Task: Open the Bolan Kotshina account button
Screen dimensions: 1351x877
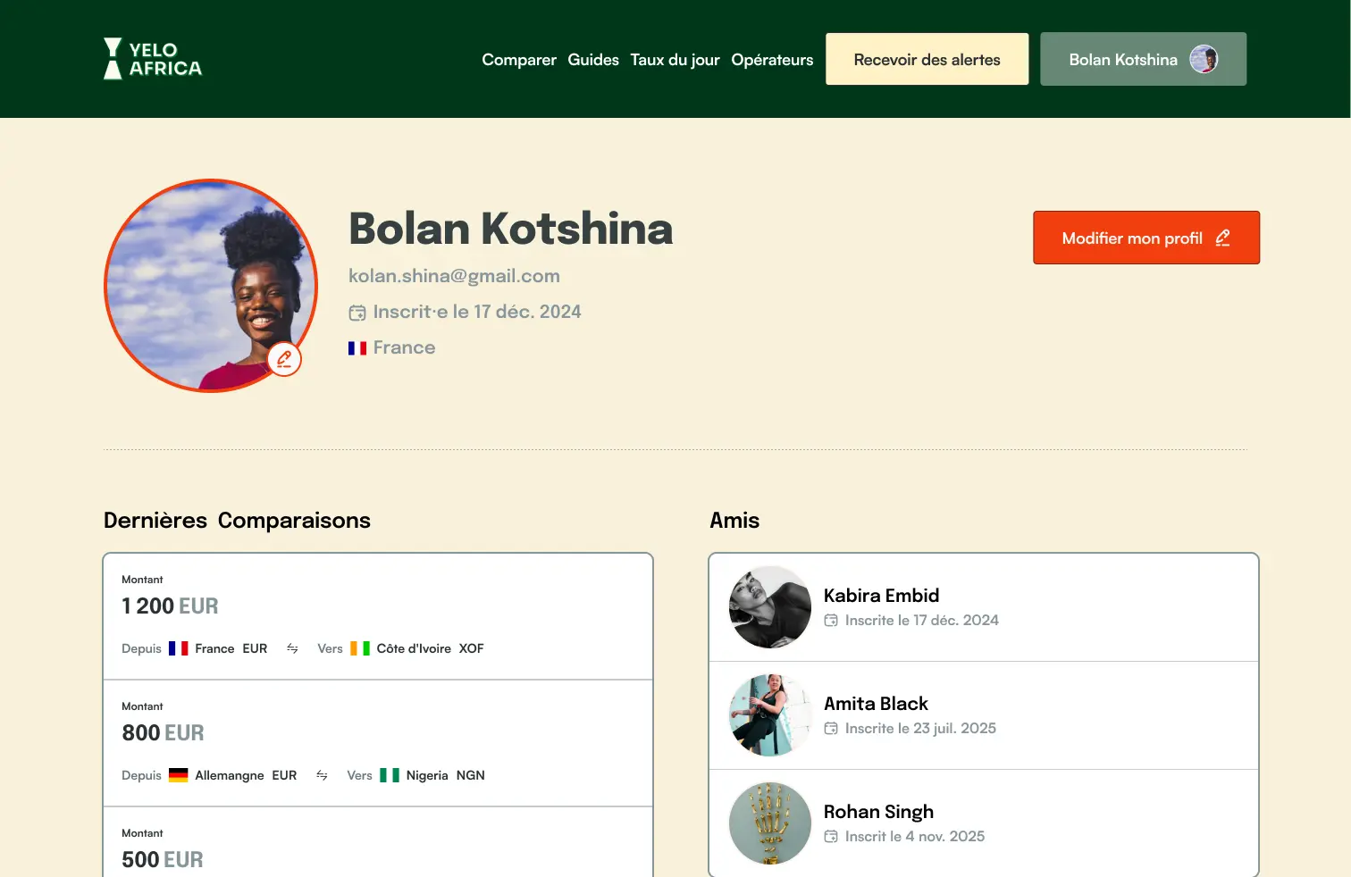Action: (1143, 59)
